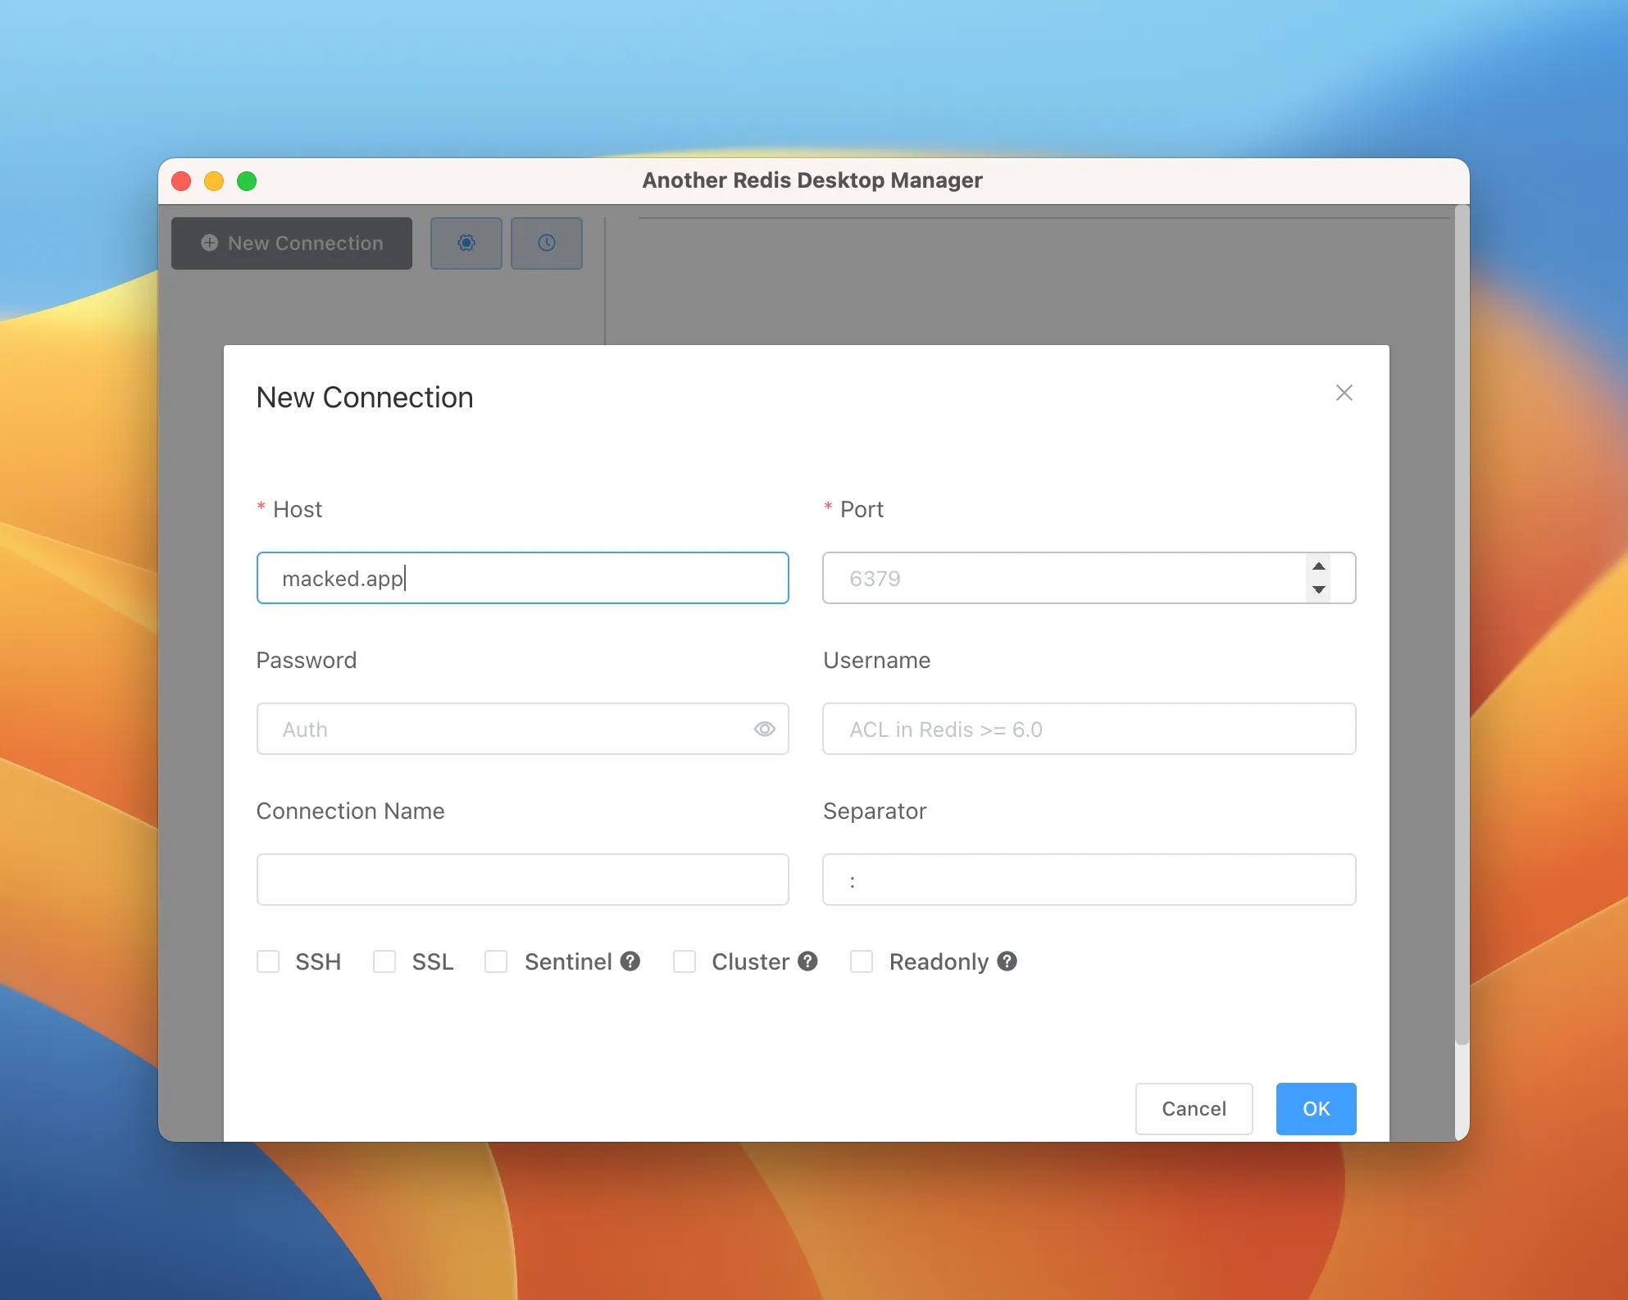Enable the SSH checkbox
Viewport: 1628px width, 1300px height.
point(268,961)
